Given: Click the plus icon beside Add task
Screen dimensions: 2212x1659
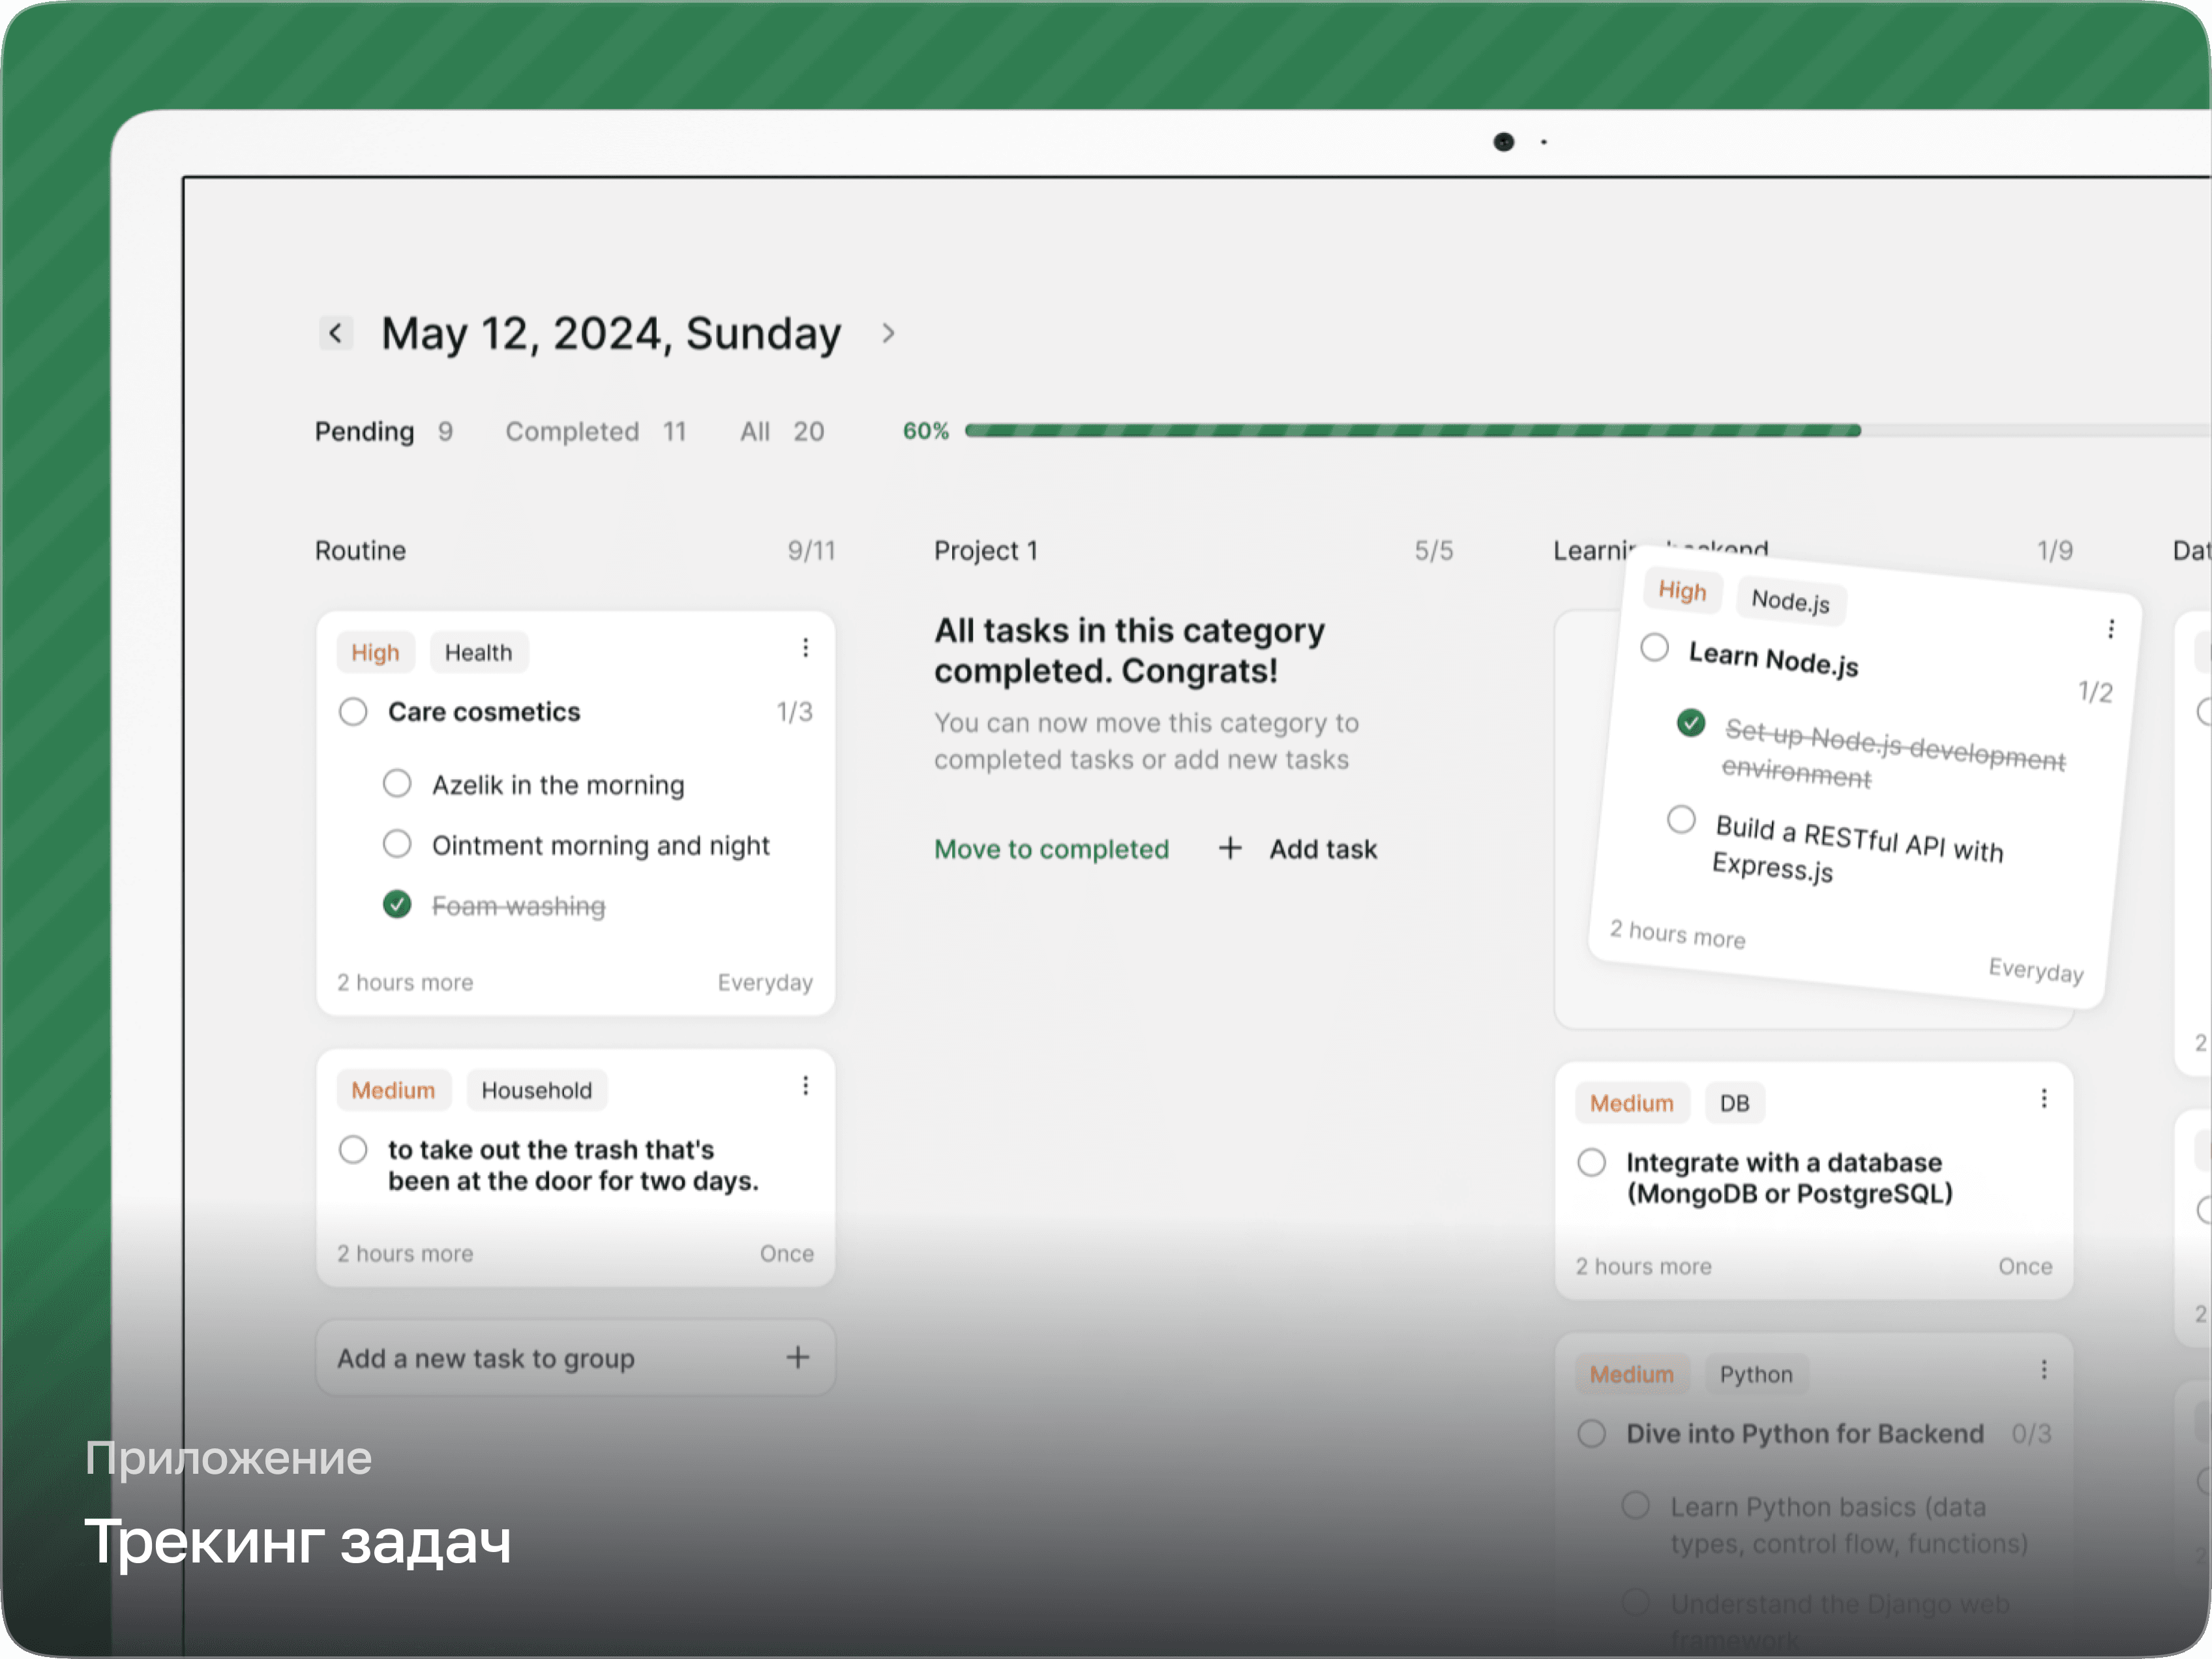Looking at the screenshot, I should (x=1230, y=849).
